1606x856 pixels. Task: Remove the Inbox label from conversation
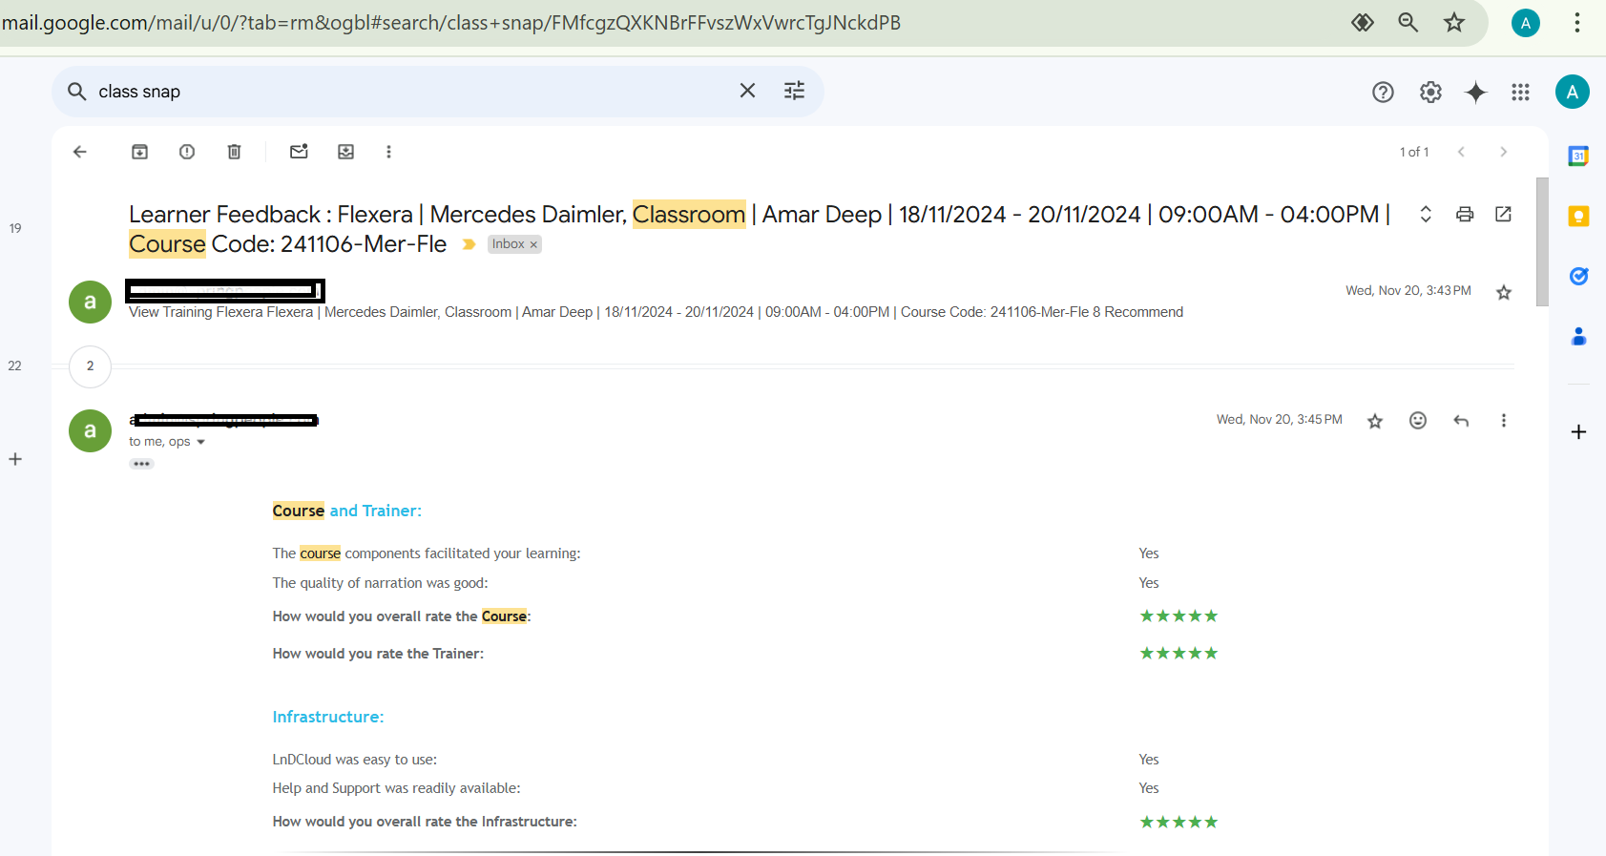click(533, 245)
